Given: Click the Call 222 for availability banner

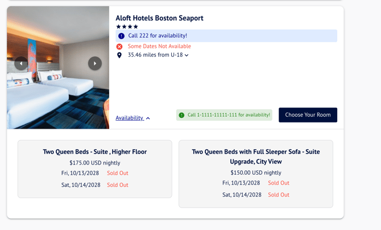Looking at the screenshot, I should pyautogui.click(x=226, y=36).
